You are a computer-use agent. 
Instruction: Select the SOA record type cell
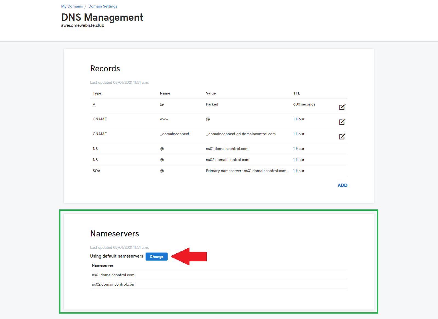96,171
